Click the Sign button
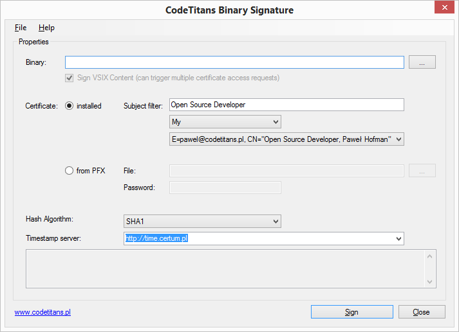Screen dimensions: 459x332 [x=352, y=312]
